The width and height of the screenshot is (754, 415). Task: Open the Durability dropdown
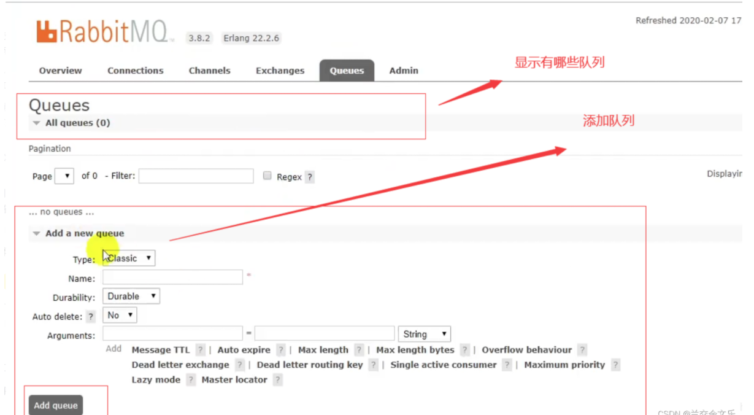point(131,296)
